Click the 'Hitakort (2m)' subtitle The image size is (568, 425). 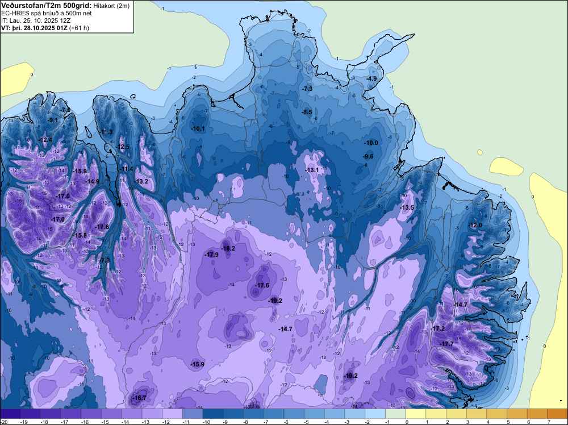point(111,6)
